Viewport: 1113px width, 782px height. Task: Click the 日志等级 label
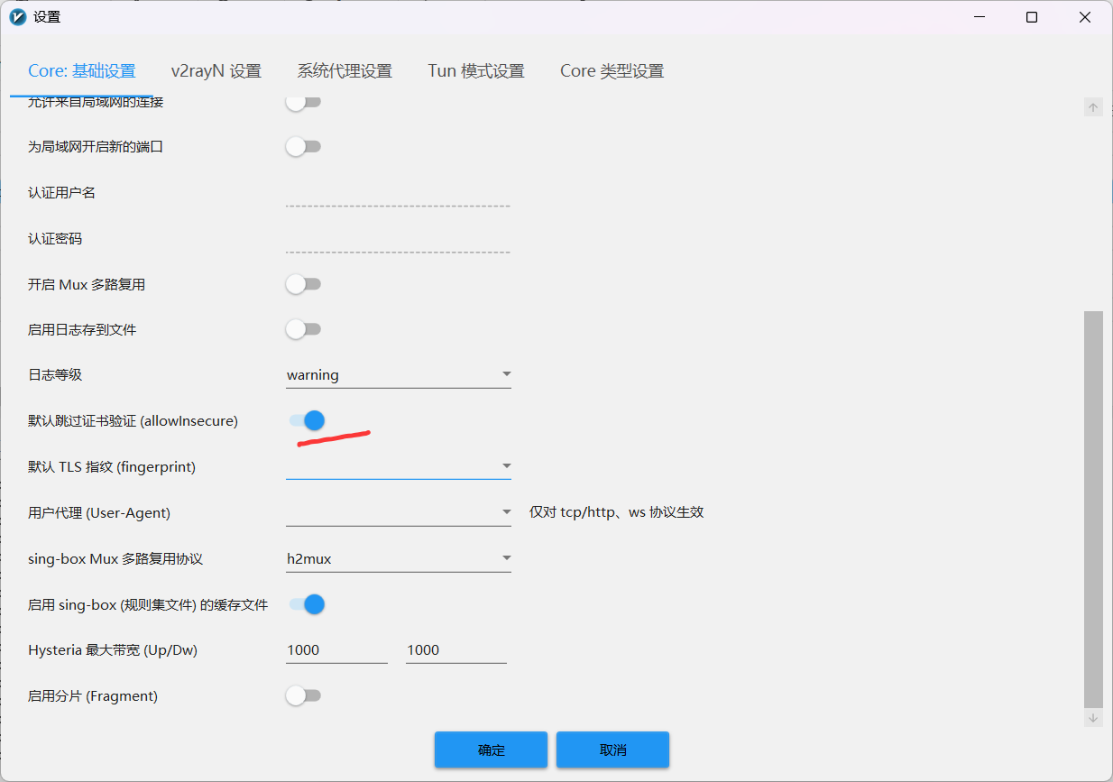pyautogui.click(x=55, y=375)
